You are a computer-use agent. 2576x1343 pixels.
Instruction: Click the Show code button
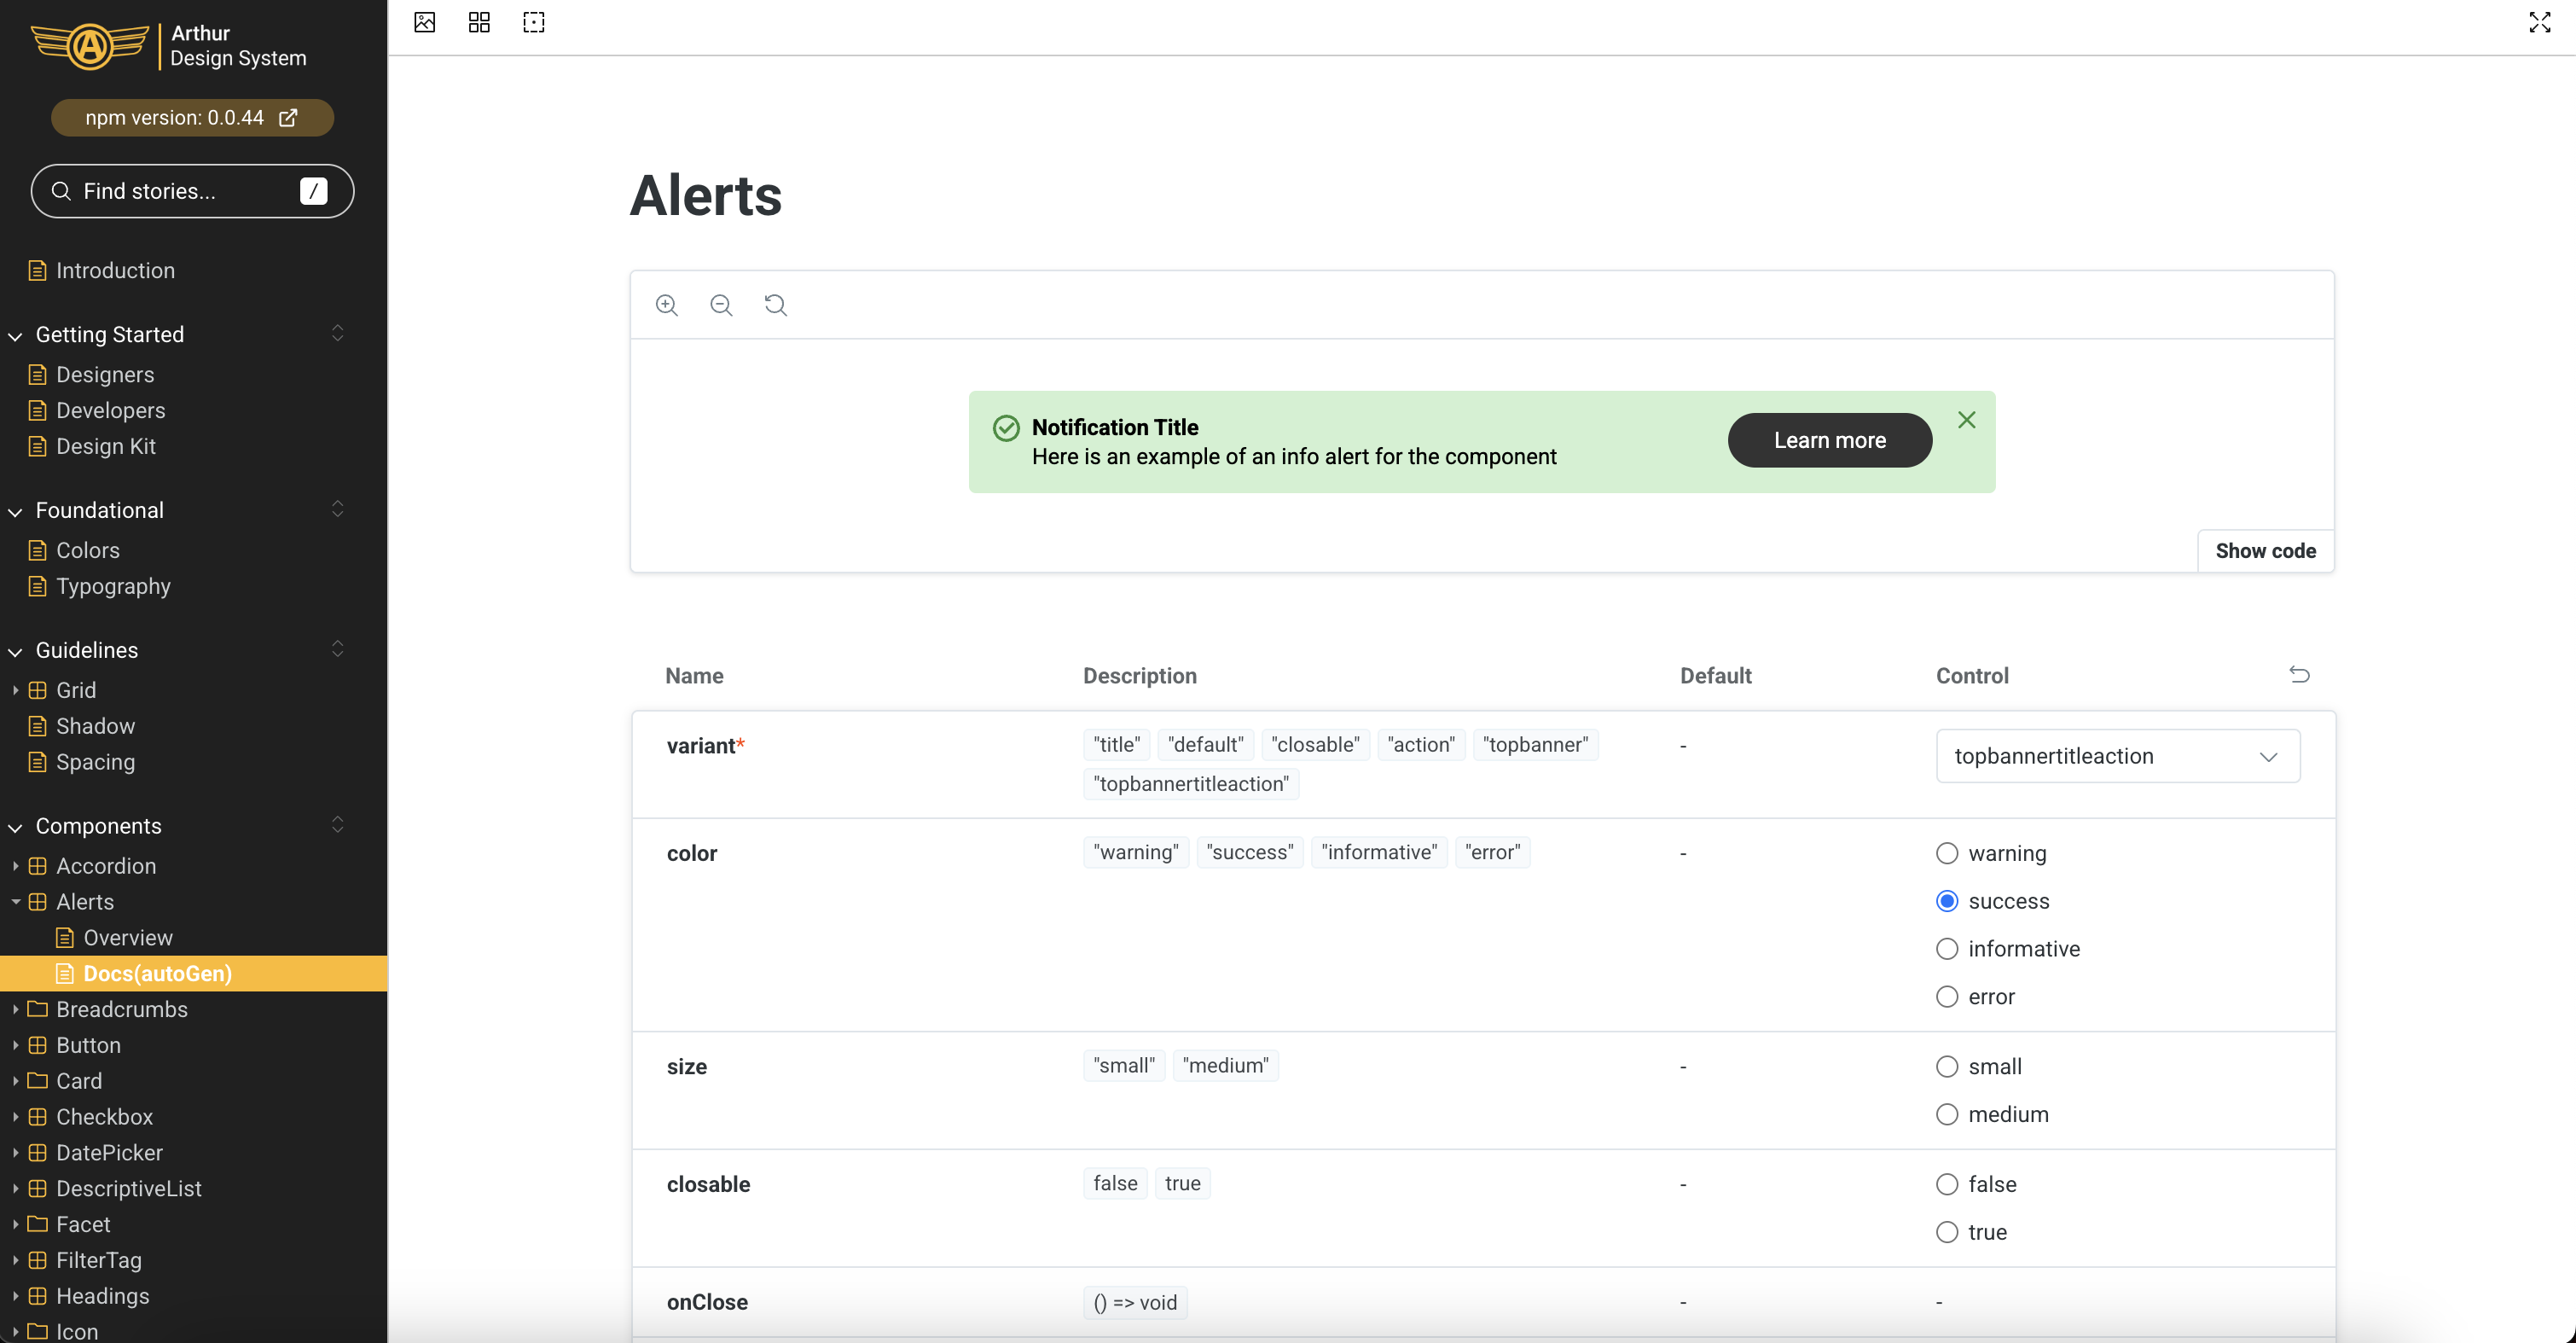click(2265, 551)
